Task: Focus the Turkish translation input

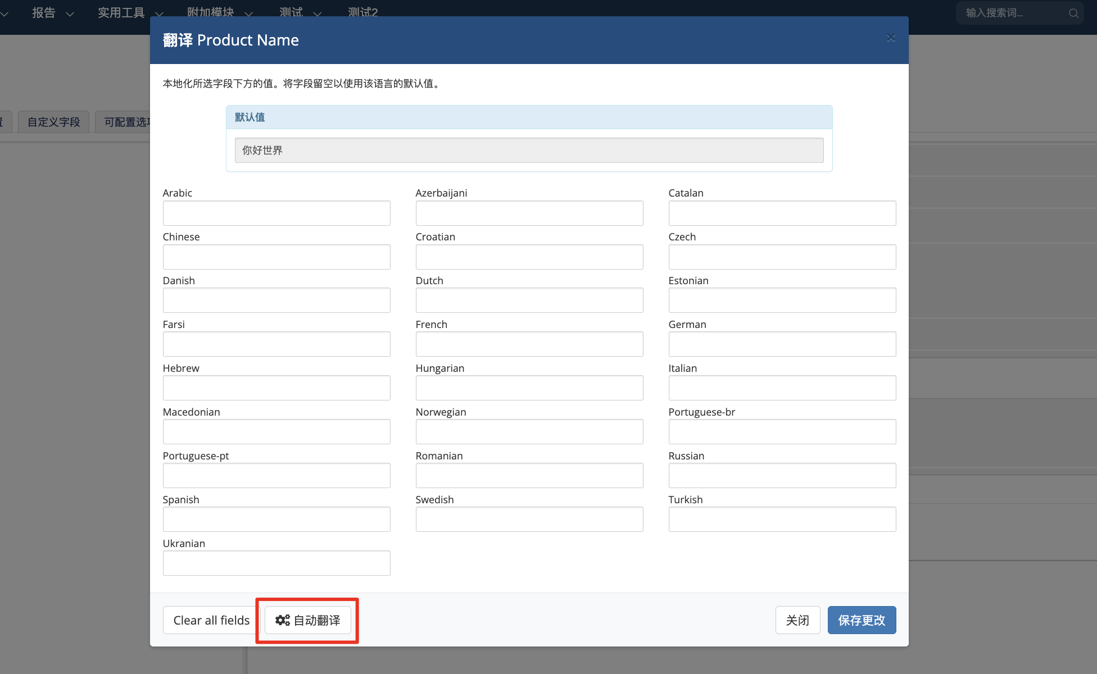Action: coord(782,520)
